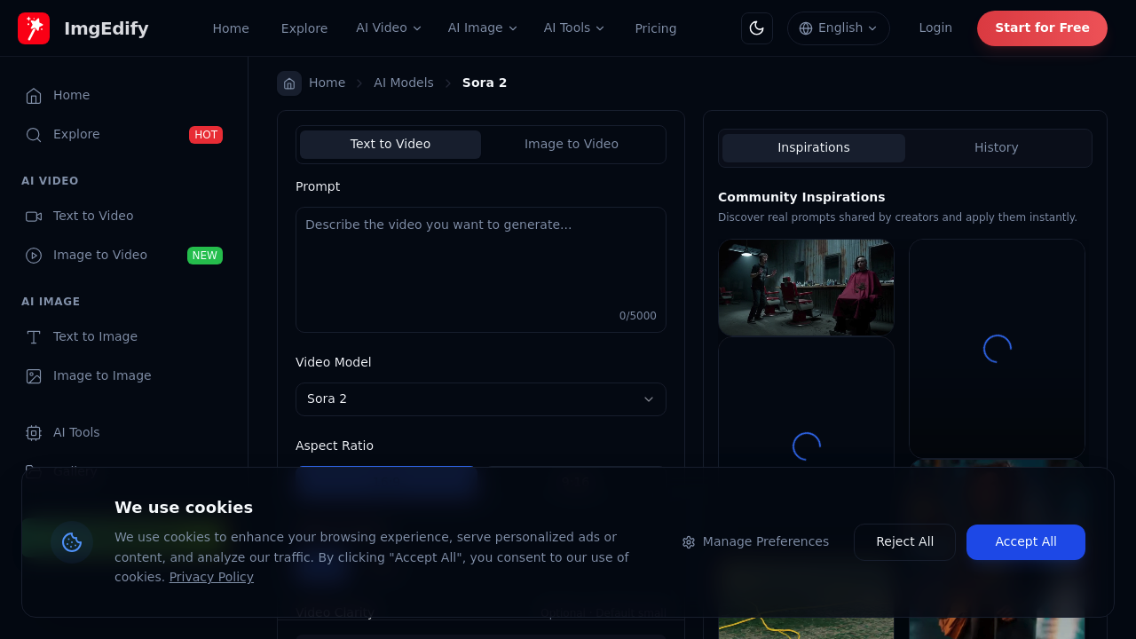Viewport: 1136px width, 639px height.
Task: Click Image to Image picture icon
Action: [x=34, y=376]
